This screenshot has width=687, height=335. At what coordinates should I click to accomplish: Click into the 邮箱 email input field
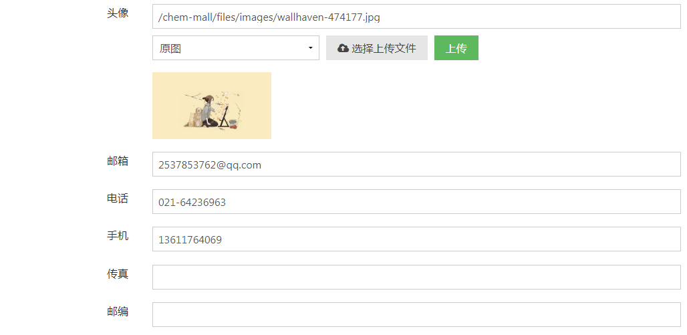click(x=416, y=164)
